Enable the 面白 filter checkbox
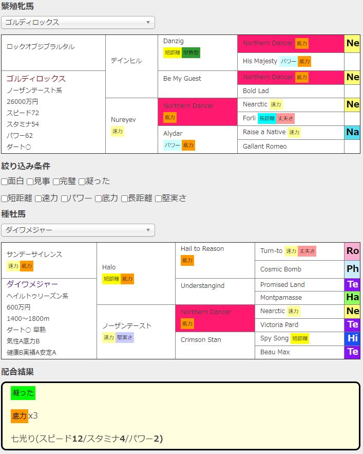Viewport: 363px width, 454px height. click(x=5, y=181)
